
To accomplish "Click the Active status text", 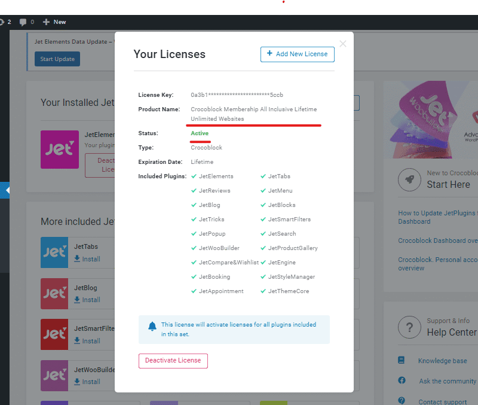I will (x=200, y=133).
